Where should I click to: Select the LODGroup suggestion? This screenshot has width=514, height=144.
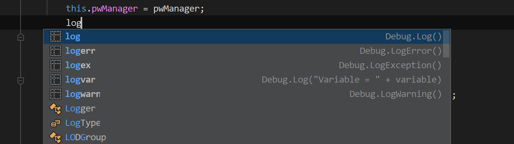click(x=246, y=137)
